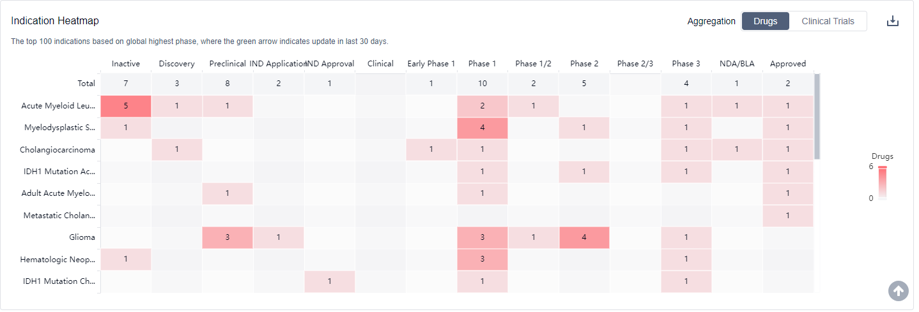
Task: Click the scroll-to-top arrow button
Action: 898,291
